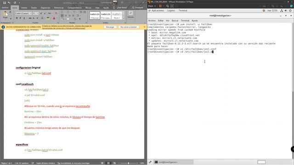Viewport: 294px width, 165px height.
Task: Toggle italic formatting in Word
Action: coord(20,18)
